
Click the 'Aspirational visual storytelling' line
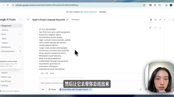[x=52, y=69]
